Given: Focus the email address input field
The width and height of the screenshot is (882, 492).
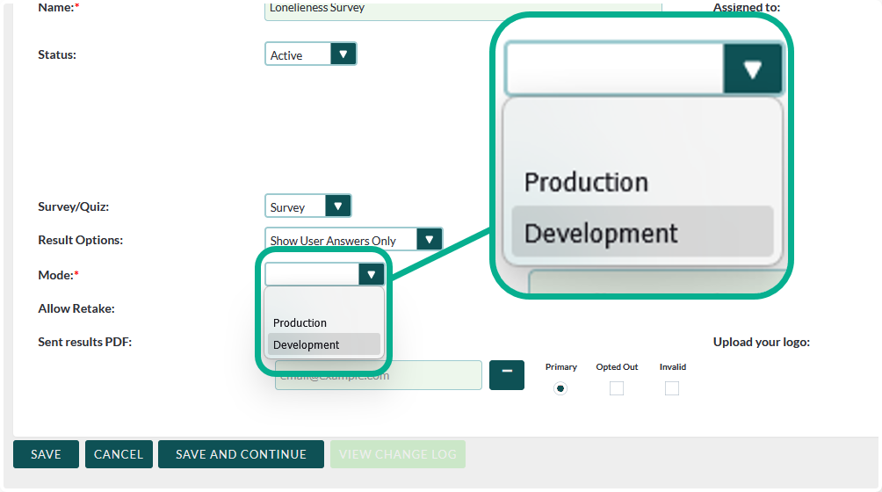Looking at the screenshot, I should [379, 375].
